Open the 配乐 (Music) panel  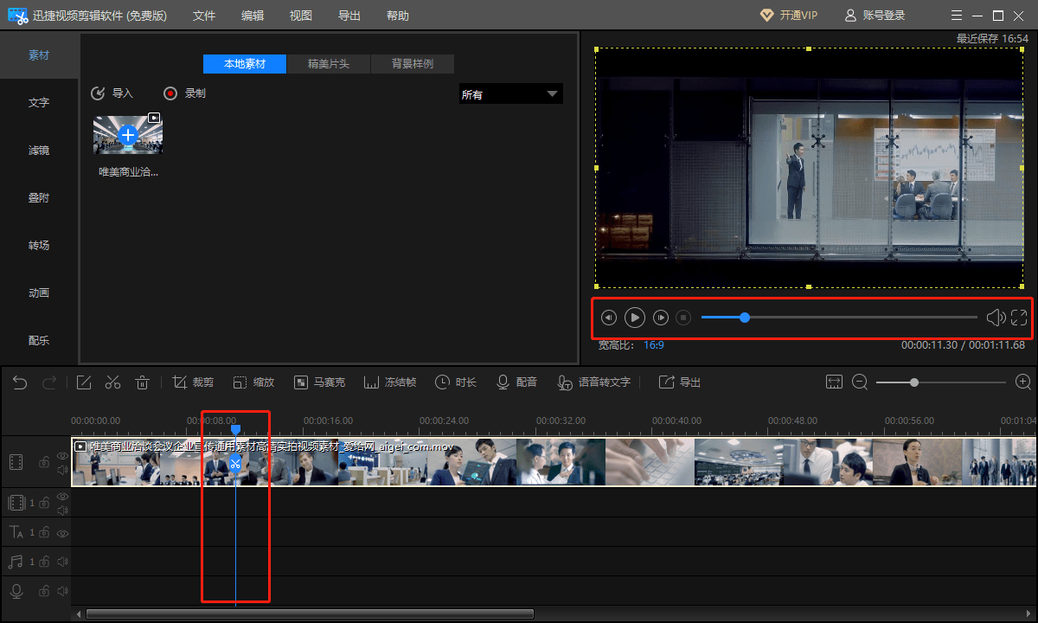tap(38, 340)
